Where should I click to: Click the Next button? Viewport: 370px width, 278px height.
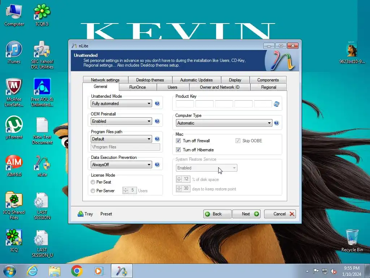pos(246,214)
